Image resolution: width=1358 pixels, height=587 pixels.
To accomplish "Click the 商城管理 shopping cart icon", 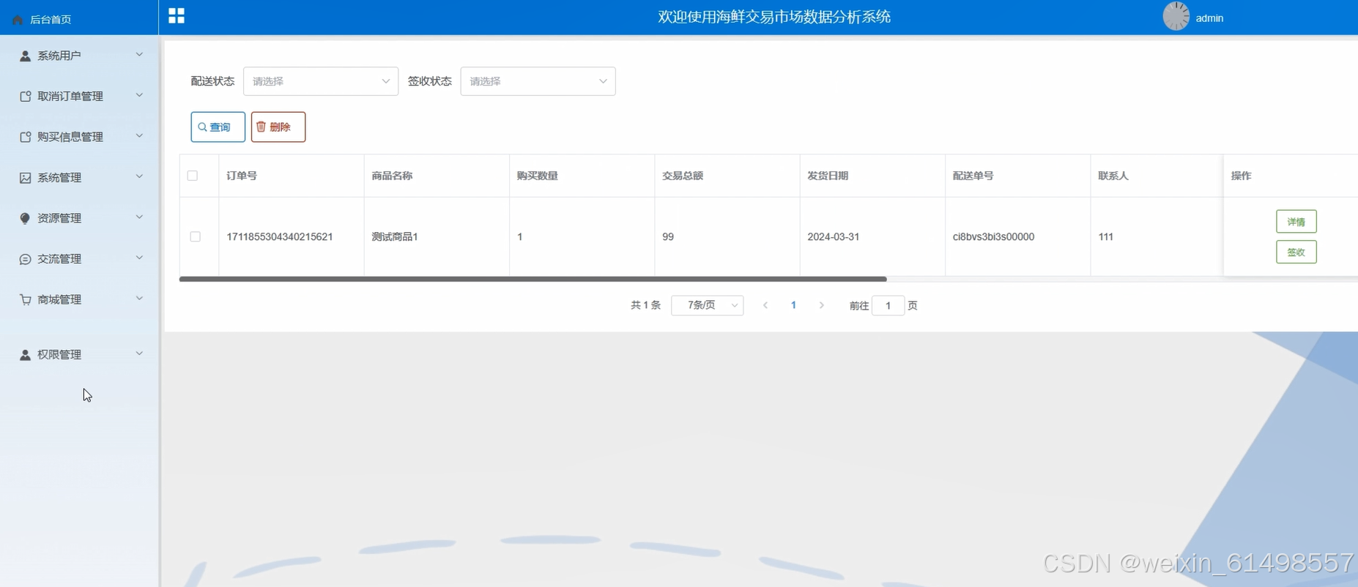I will pos(25,299).
